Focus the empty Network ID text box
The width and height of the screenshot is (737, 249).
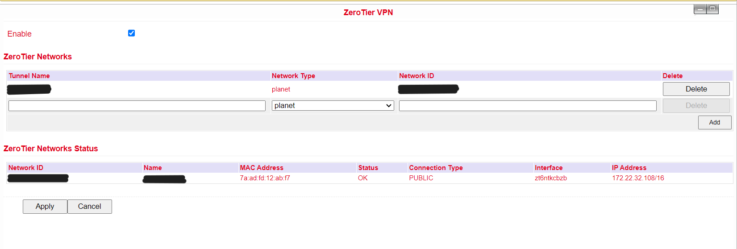pos(527,106)
